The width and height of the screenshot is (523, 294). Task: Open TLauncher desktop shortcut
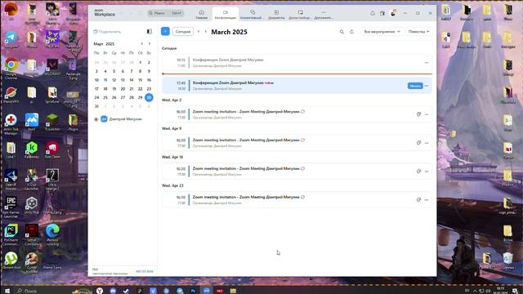52,122
